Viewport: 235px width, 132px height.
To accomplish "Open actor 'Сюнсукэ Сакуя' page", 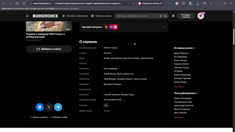I will coord(181,67).
